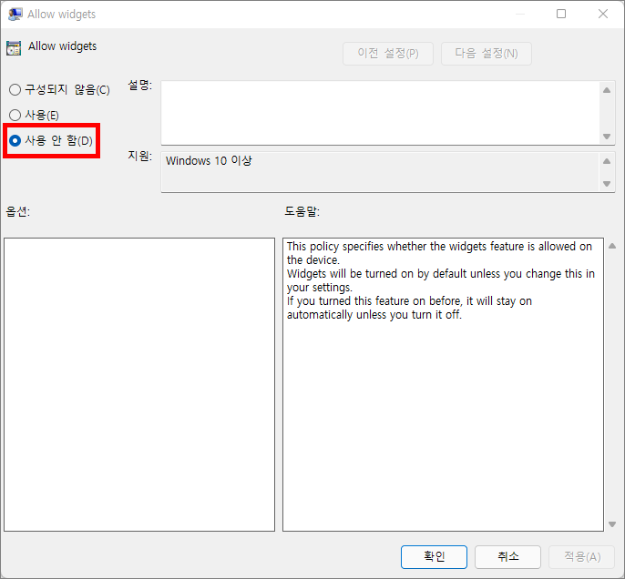The height and width of the screenshot is (579, 625).
Task: Click the Allow widgets policy icon
Action: click(14, 47)
